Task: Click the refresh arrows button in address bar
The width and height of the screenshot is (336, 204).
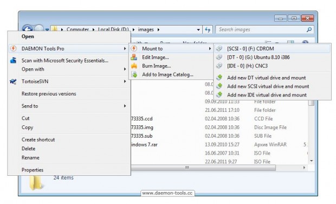Action: (x=208, y=30)
